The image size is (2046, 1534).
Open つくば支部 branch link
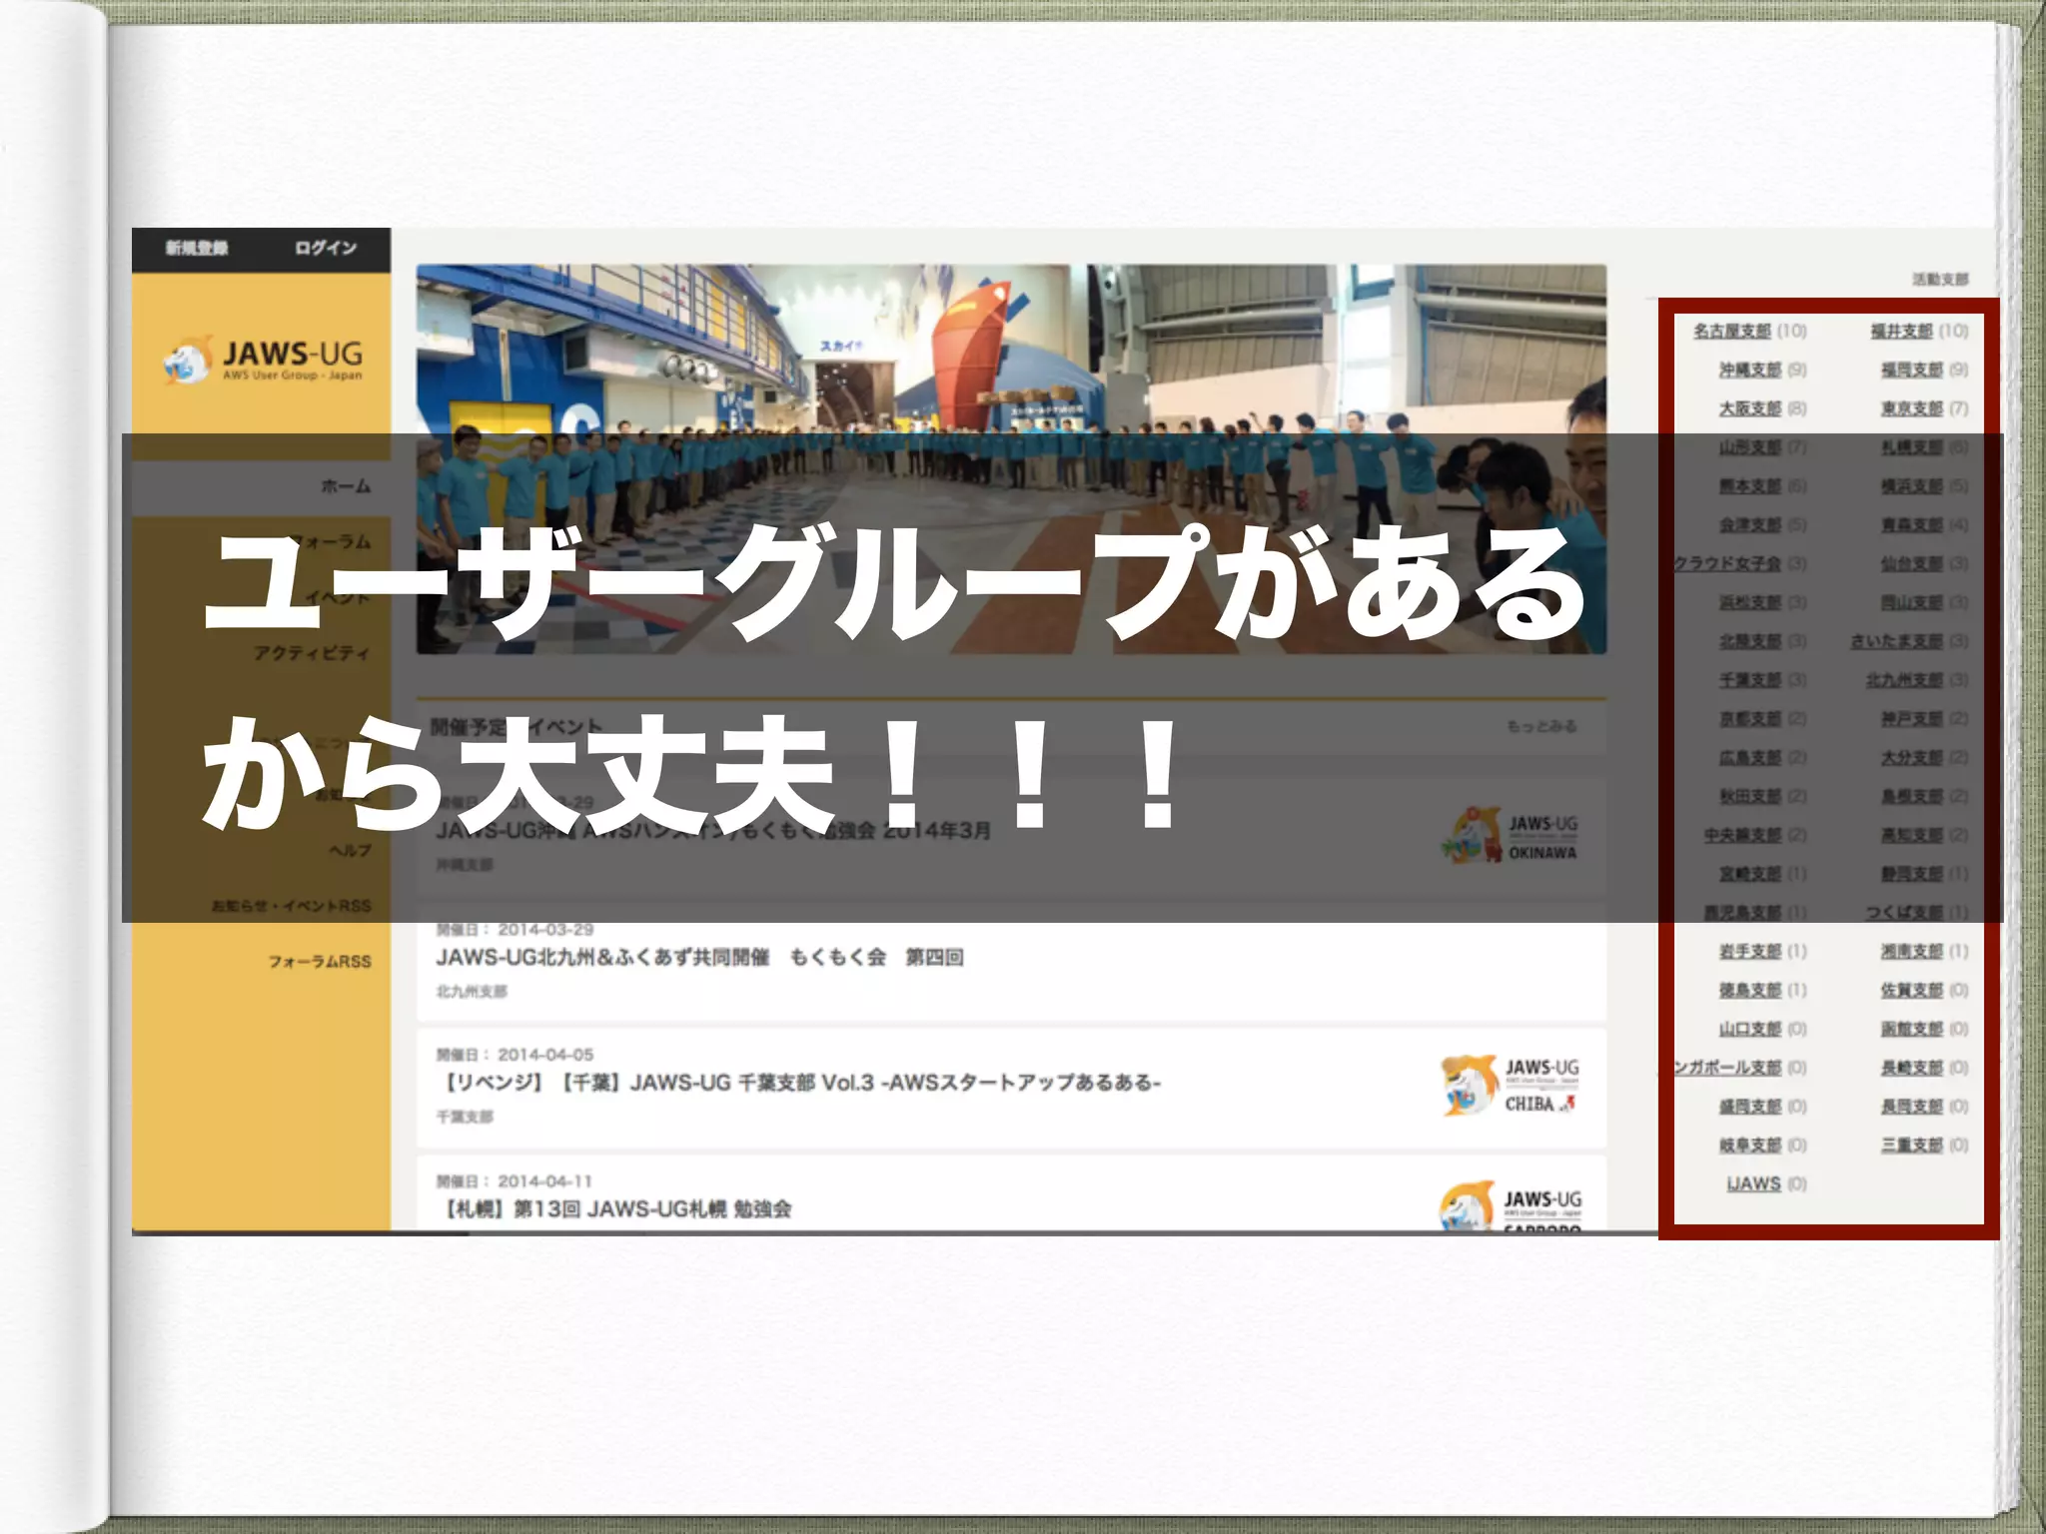coord(1904,913)
